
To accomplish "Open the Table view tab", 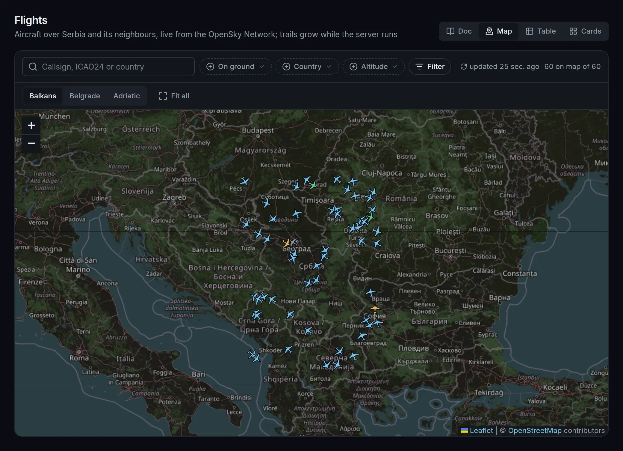I will coord(541,31).
